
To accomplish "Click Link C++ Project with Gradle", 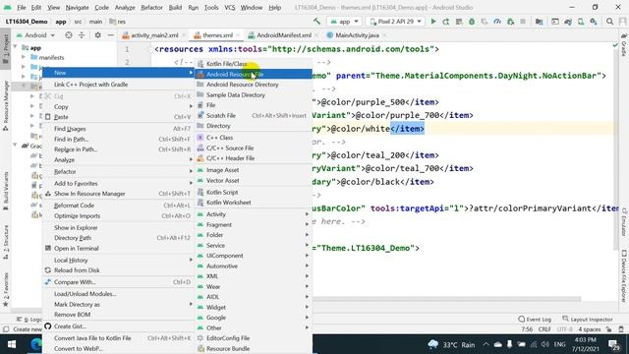I will click(118, 85).
